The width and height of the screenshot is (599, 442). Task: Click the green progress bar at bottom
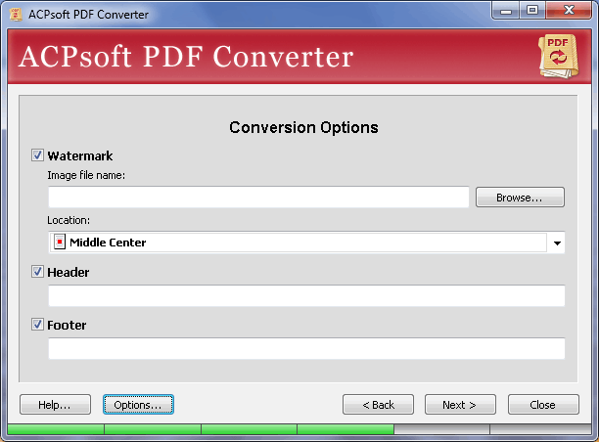pyautogui.click(x=201, y=429)
